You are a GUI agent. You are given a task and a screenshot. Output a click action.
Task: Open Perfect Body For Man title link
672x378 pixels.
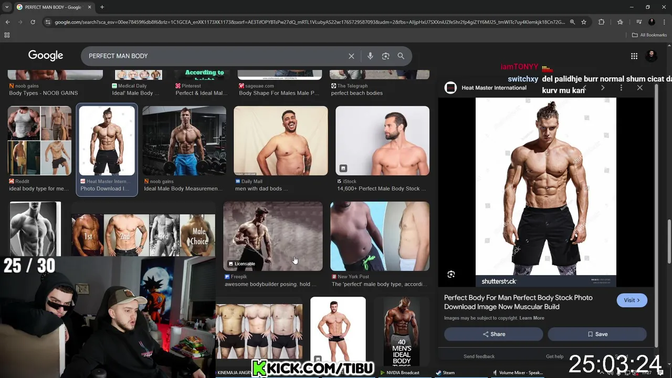[x=518, y=302]
